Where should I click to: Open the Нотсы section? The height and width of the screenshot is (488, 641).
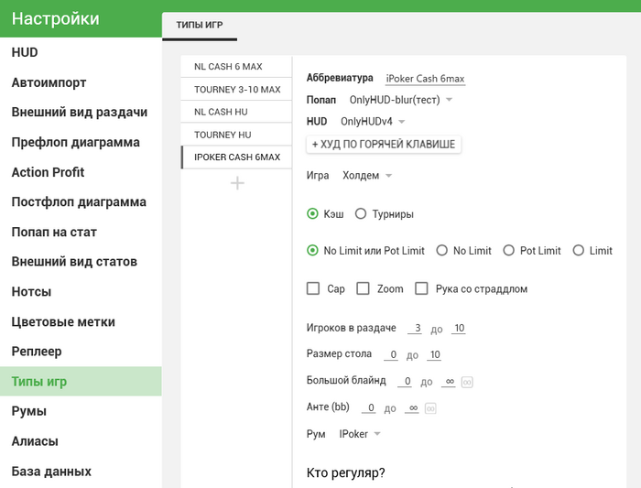coord(81,291)
